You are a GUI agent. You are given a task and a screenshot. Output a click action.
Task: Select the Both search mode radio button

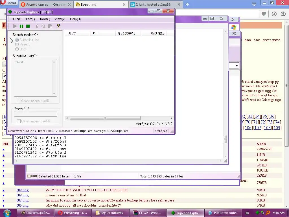[17, 49]
